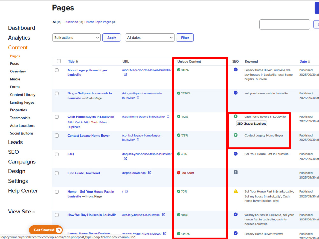Click into the pages search field
Screen dimensions: 319x239
[285, 25]
